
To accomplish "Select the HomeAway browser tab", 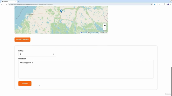I will click(x=9, y=1).
